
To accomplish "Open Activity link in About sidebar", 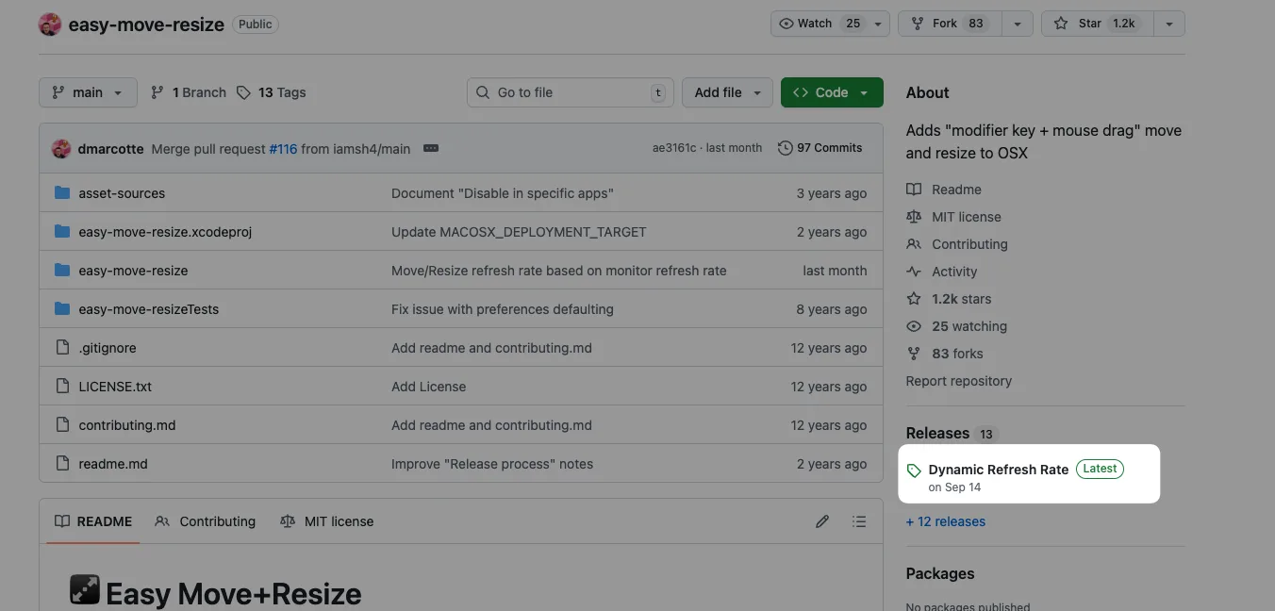I will [942, 272].
